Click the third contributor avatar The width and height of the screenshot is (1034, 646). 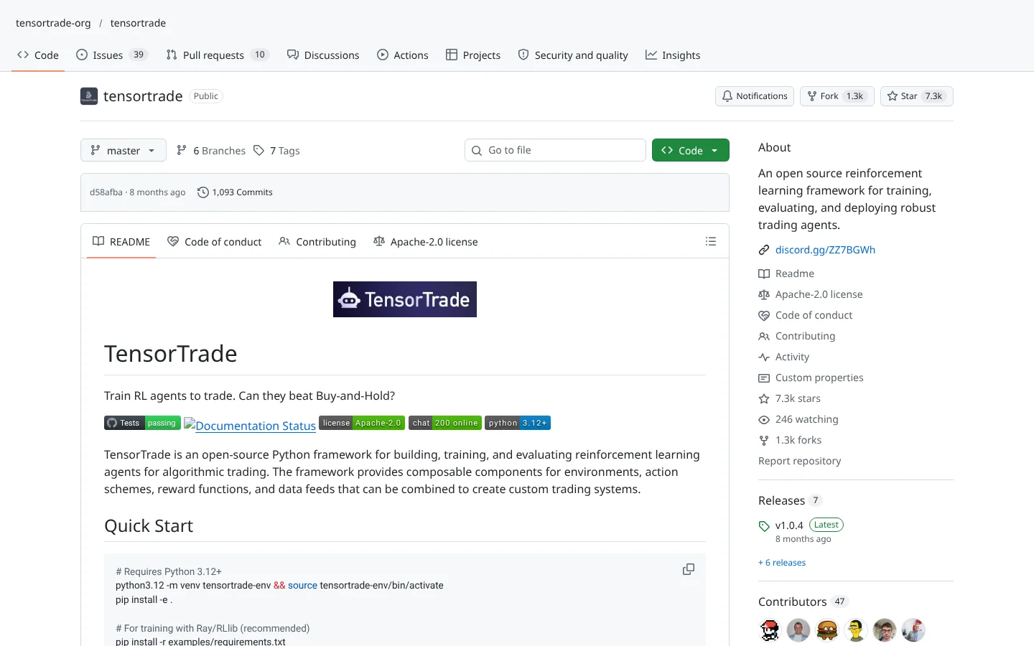click(x=827, y=630)
